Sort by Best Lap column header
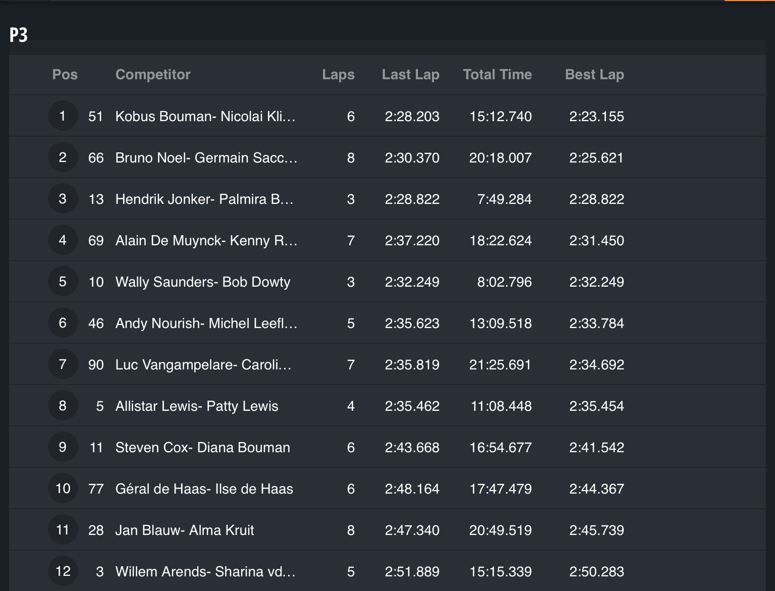The height and width of the screenshot is (591, 775). coord(594,75)
